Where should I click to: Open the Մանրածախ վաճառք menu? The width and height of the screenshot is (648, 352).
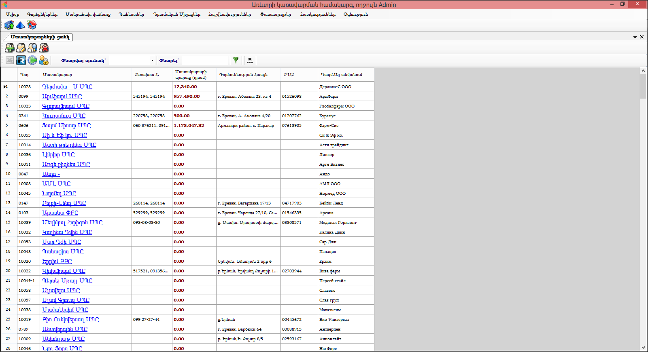[x=88, y=15]
